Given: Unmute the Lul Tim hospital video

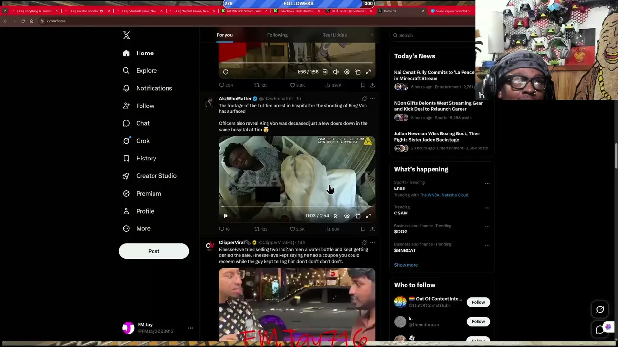Looking at the screenshot, I should point(336,216).
